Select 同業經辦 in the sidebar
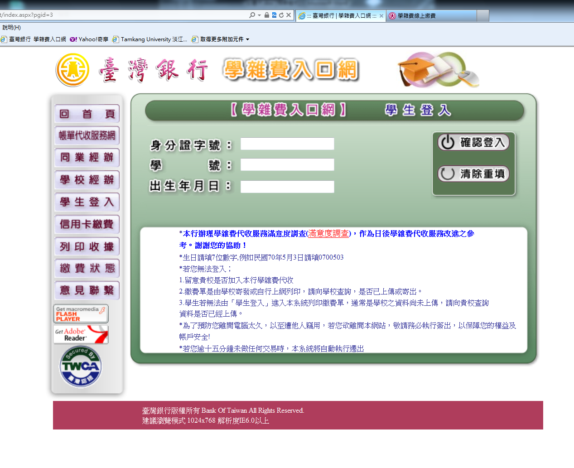The width and height of the screenshot is (574, 468). pyautogui.click(x=87, y=158)
